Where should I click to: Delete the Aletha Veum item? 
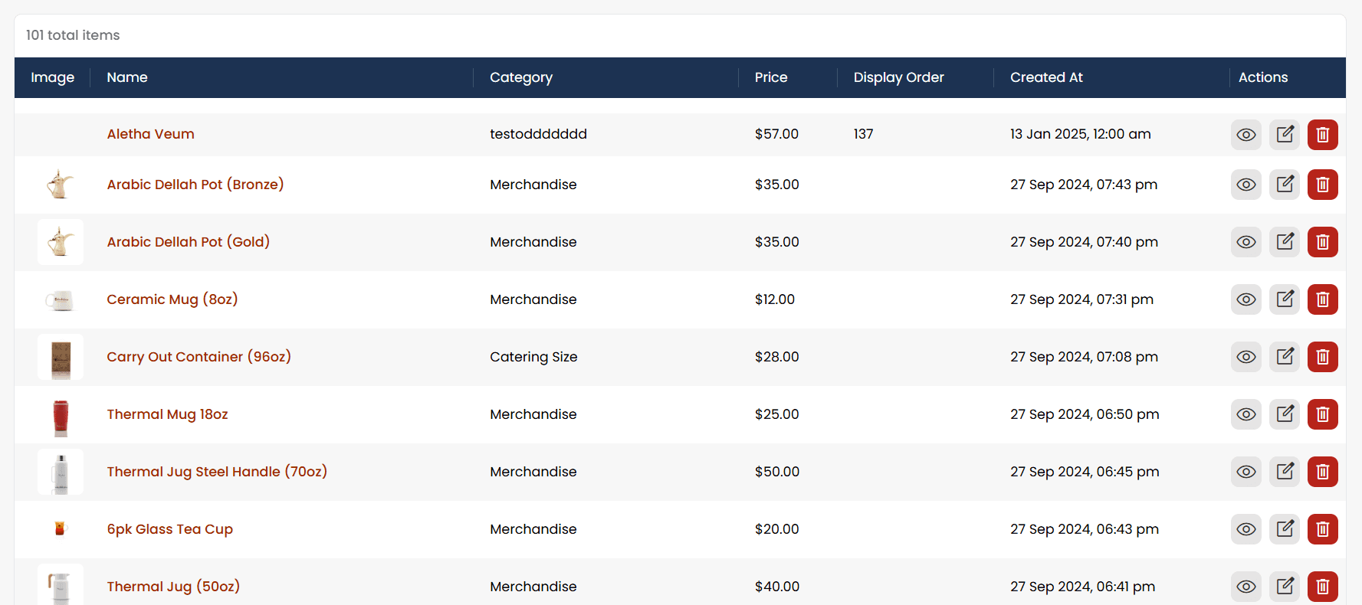pyautogui.click(x=1322, y=135)
